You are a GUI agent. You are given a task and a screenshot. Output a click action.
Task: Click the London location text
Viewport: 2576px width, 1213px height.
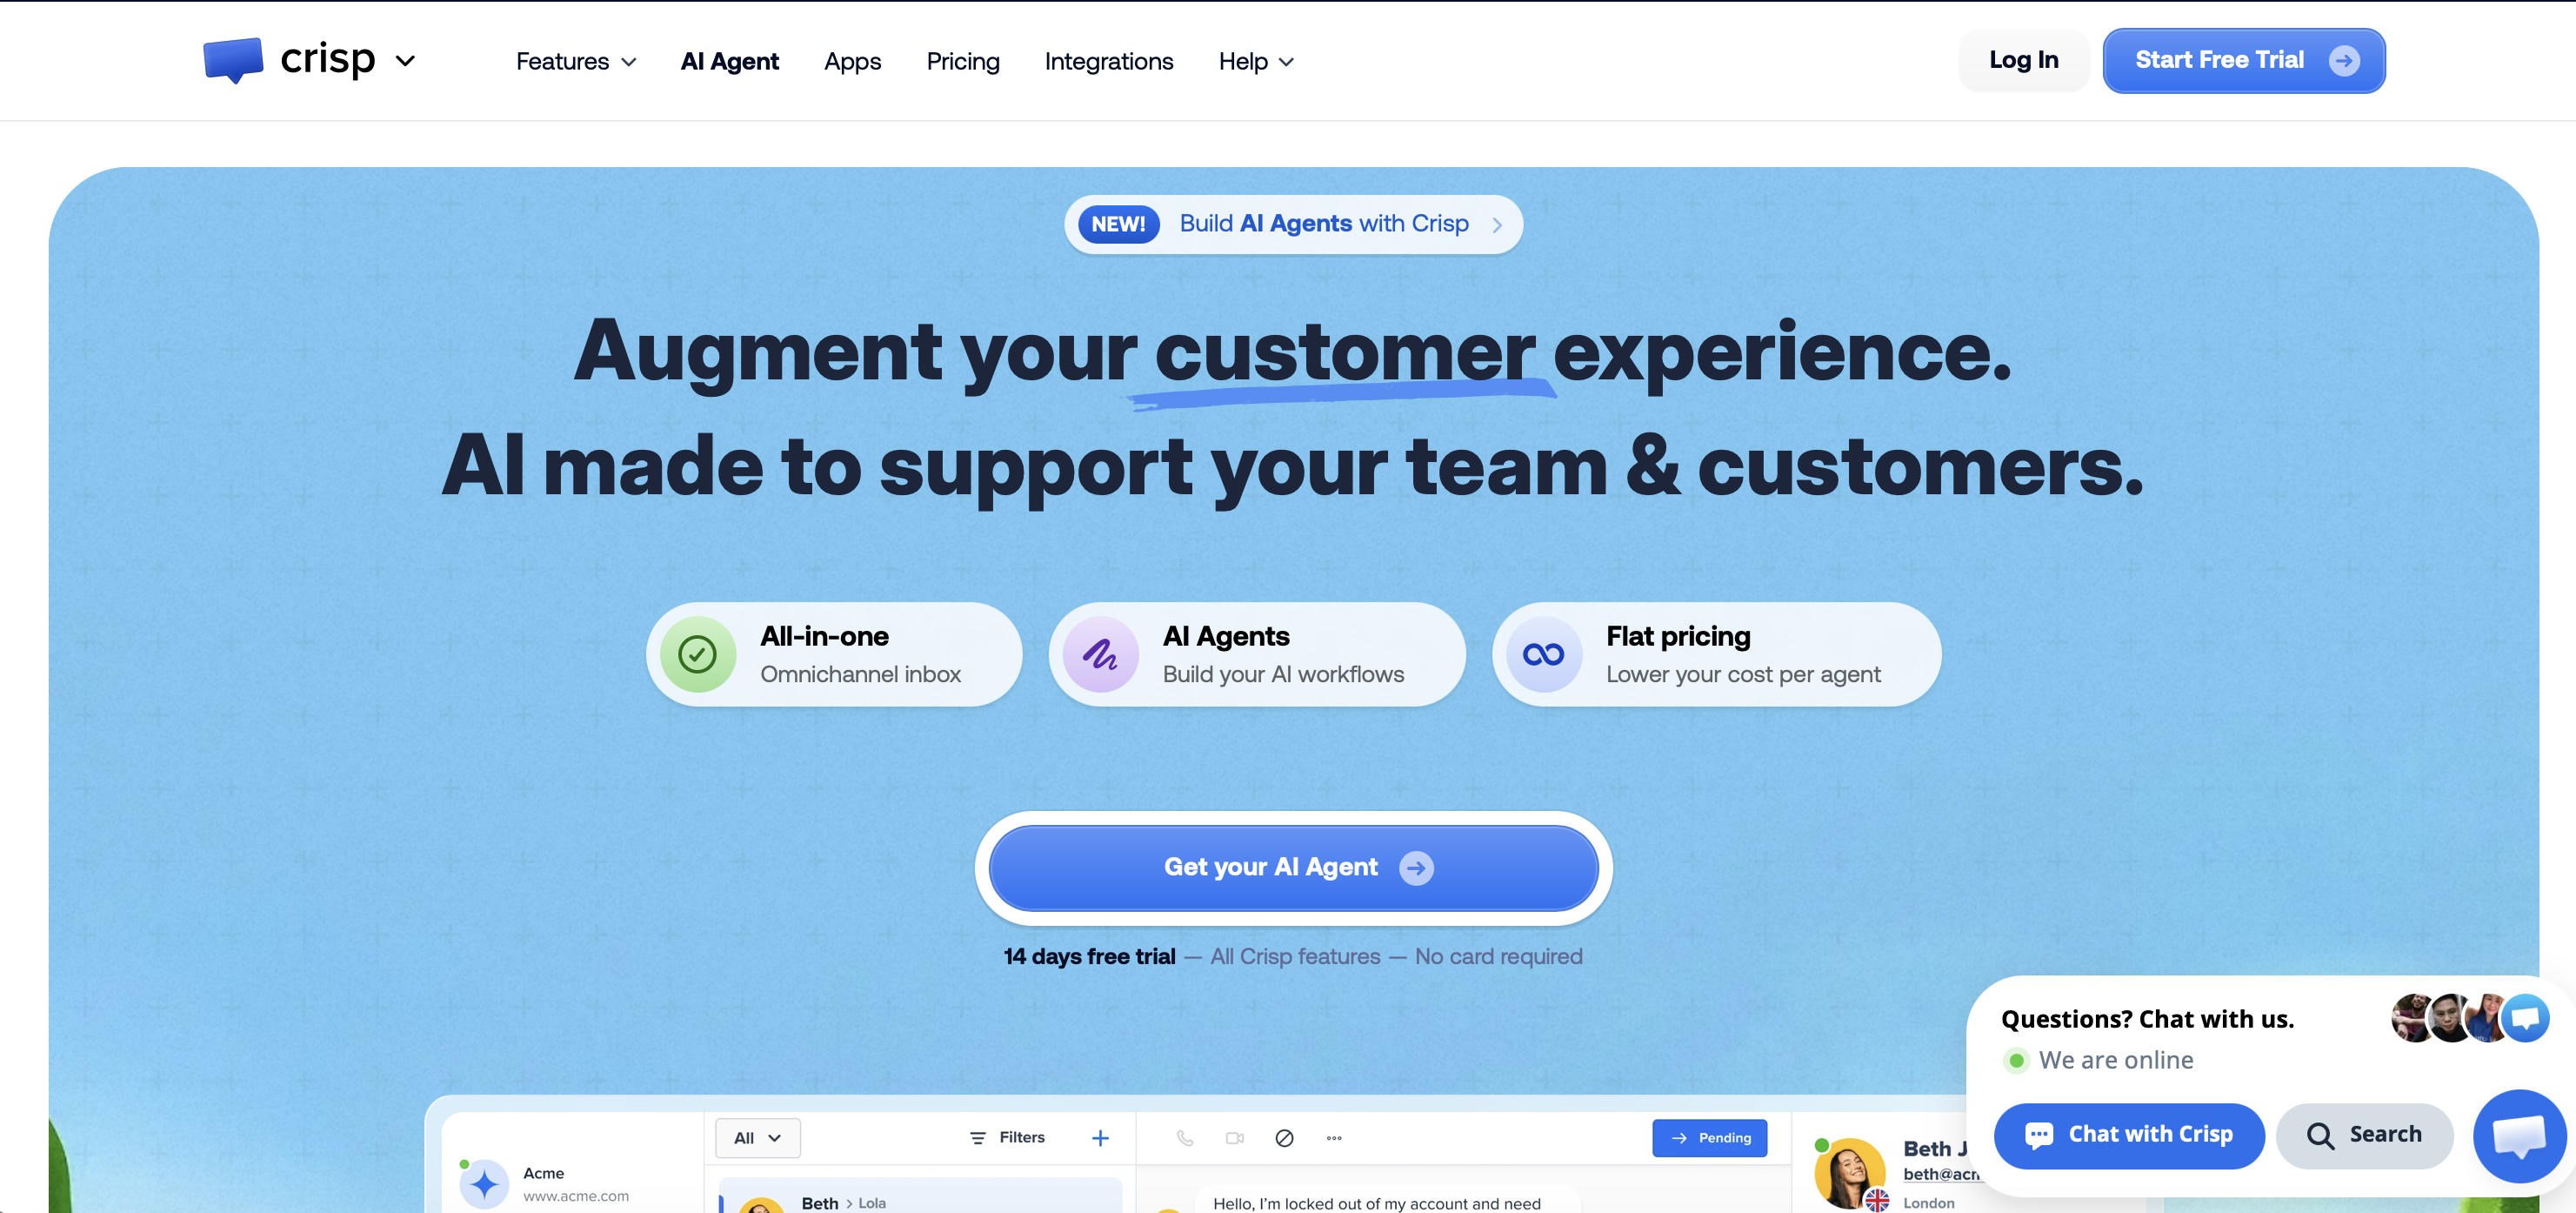click(1928, 1203)
